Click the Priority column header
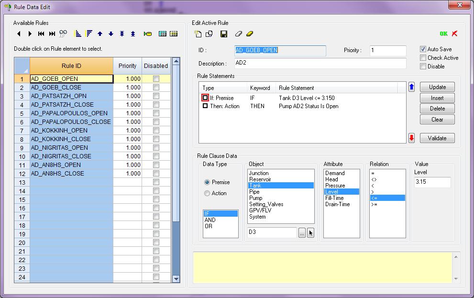The height and width of the screenshot is (298, 474). coord(127,66)
